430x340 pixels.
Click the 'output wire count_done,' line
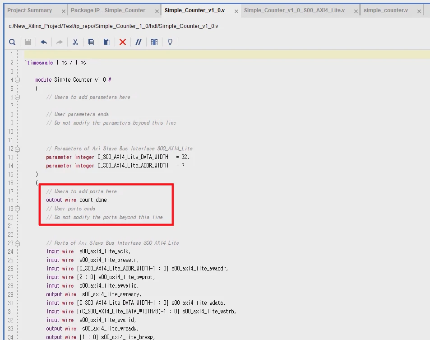coord(78,200)
